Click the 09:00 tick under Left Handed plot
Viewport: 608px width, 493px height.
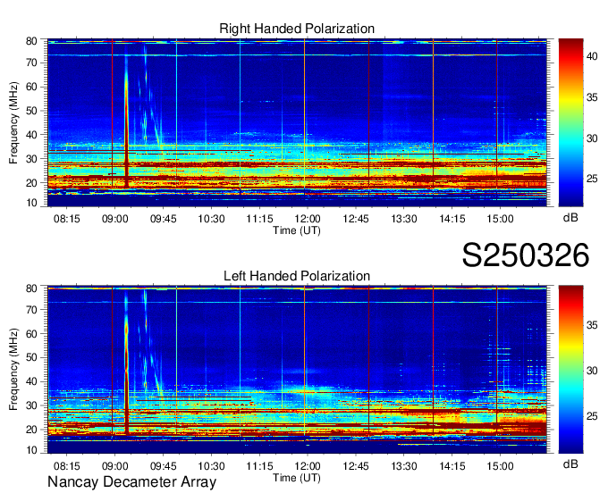click(114, 466)
